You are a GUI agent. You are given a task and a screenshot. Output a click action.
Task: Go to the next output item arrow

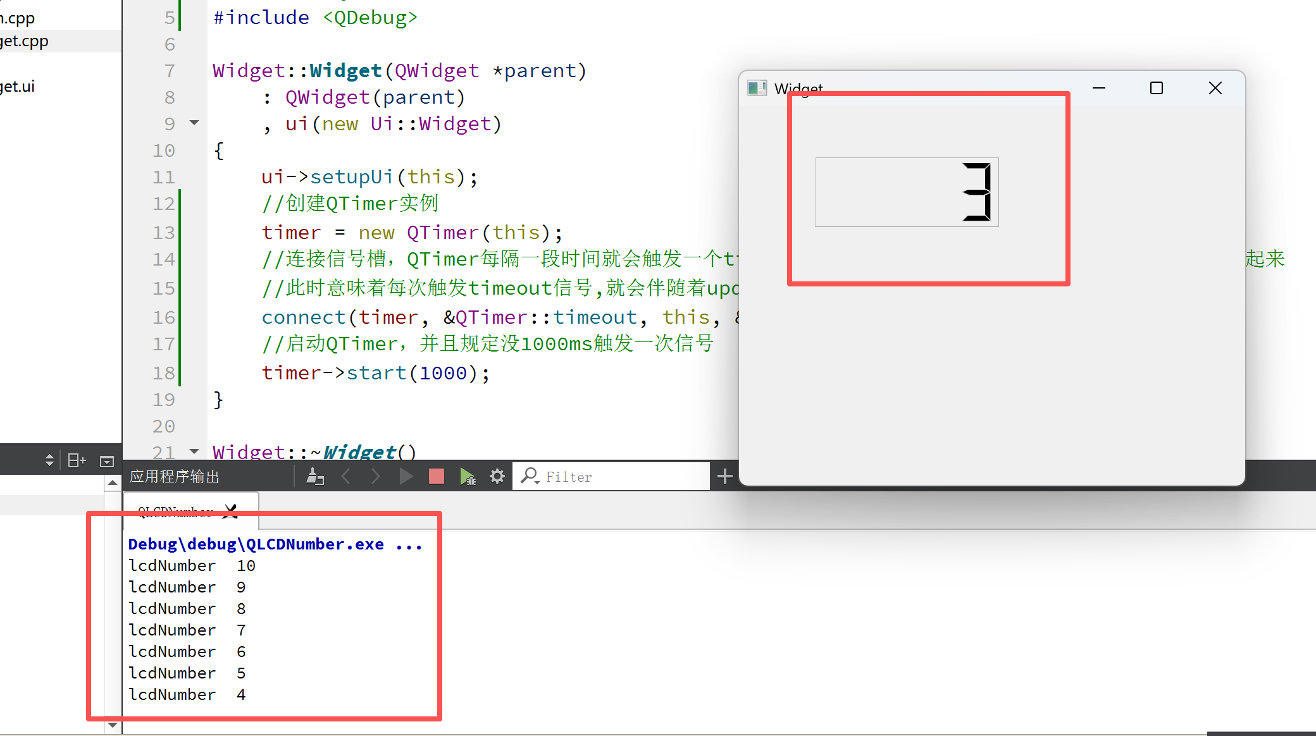click(x=375, y=476)
